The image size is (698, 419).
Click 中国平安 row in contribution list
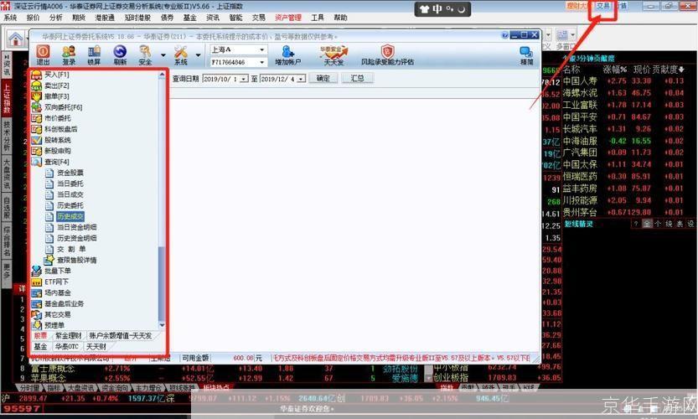[623, 117]
